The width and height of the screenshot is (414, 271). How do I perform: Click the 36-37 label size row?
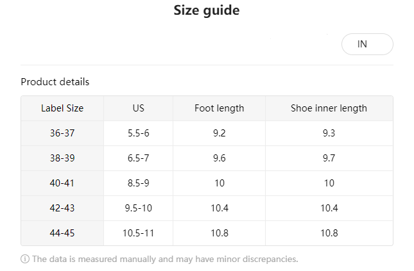pos(62,133)
